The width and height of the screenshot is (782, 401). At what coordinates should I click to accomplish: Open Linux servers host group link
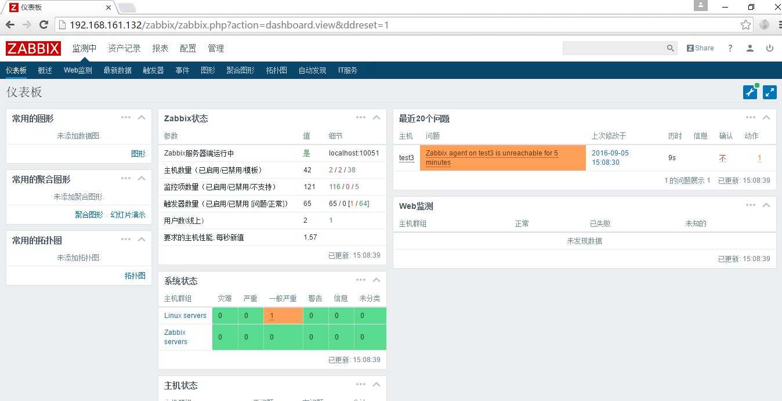coord(185,316)
